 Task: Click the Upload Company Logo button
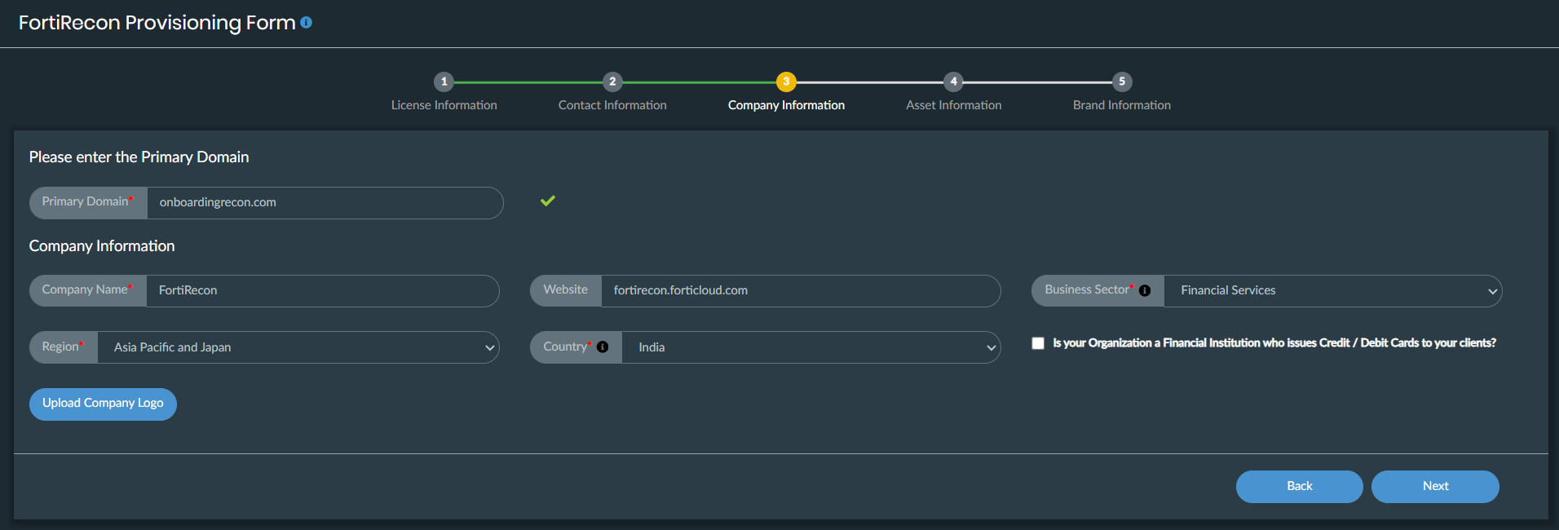103,404
